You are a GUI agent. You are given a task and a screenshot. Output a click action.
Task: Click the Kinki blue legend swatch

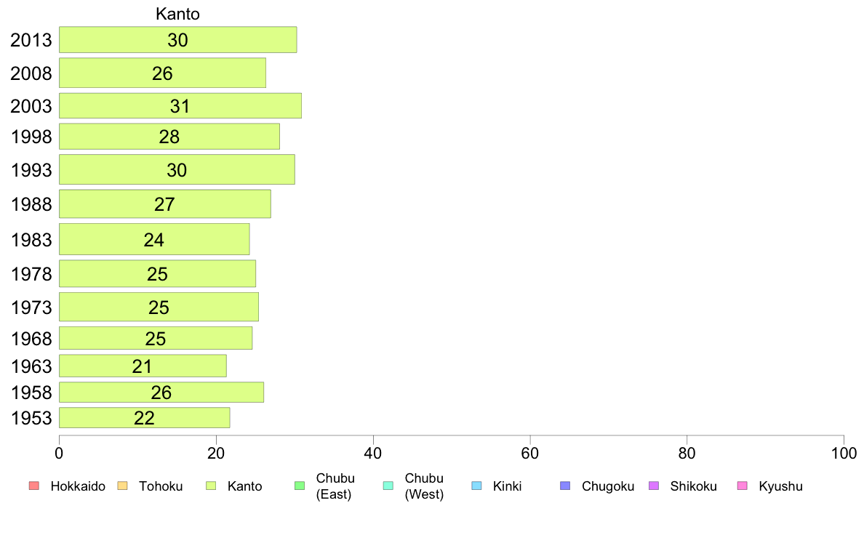pyautogui.click(x=476, y=486)
